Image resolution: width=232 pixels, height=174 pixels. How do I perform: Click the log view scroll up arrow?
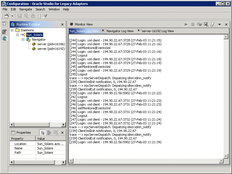(x=226, y=37)
